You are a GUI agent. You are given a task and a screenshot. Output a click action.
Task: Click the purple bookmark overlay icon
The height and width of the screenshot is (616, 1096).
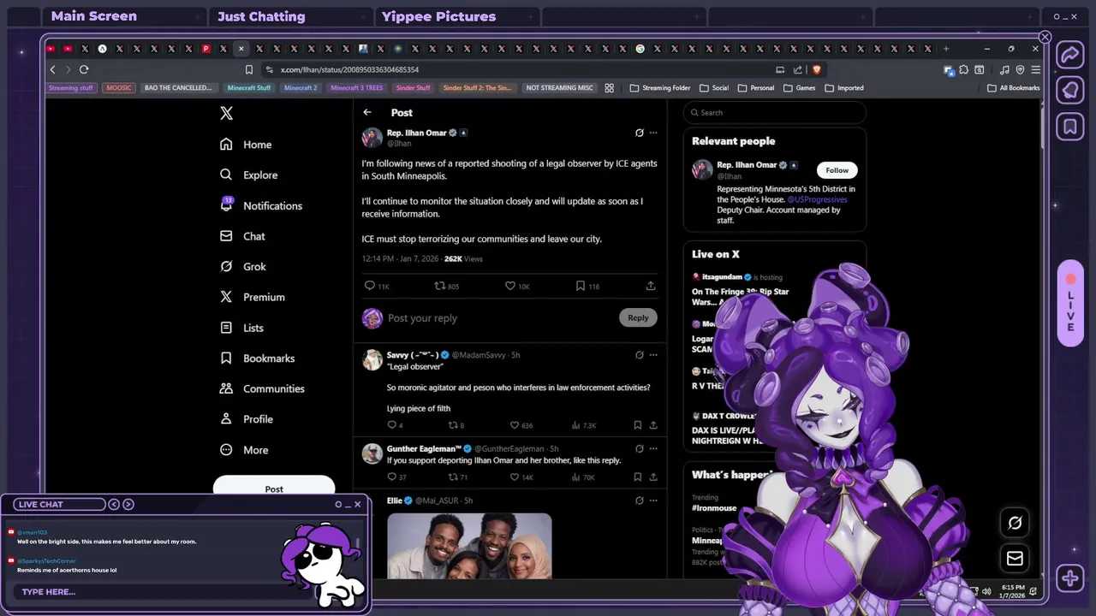[1070, 127]
